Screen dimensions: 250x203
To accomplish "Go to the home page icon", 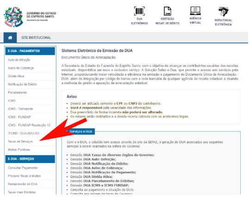I will coord(10,38).
